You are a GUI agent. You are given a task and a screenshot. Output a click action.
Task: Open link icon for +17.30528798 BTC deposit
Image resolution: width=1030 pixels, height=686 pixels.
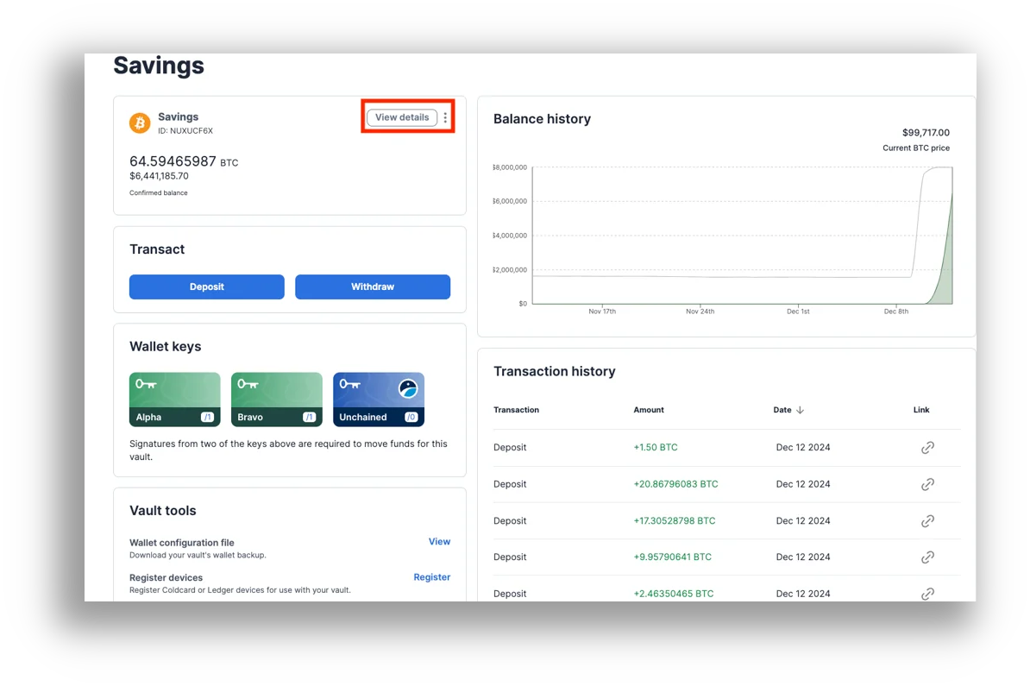[x=927, y=521]
